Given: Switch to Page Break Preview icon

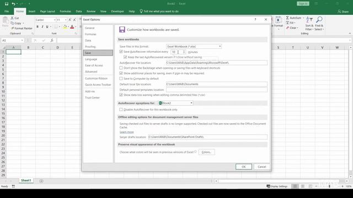Looking at the screenshot, I should coord(311,186).
